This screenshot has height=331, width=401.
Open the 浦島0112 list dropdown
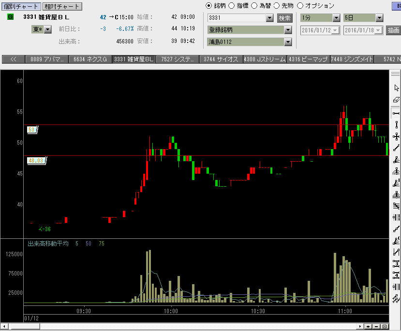pos(288,42)
